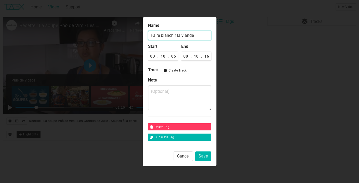Screen dimensions: 359x183
Task: Go to the Video menu item
Action: tap(54, 7)
